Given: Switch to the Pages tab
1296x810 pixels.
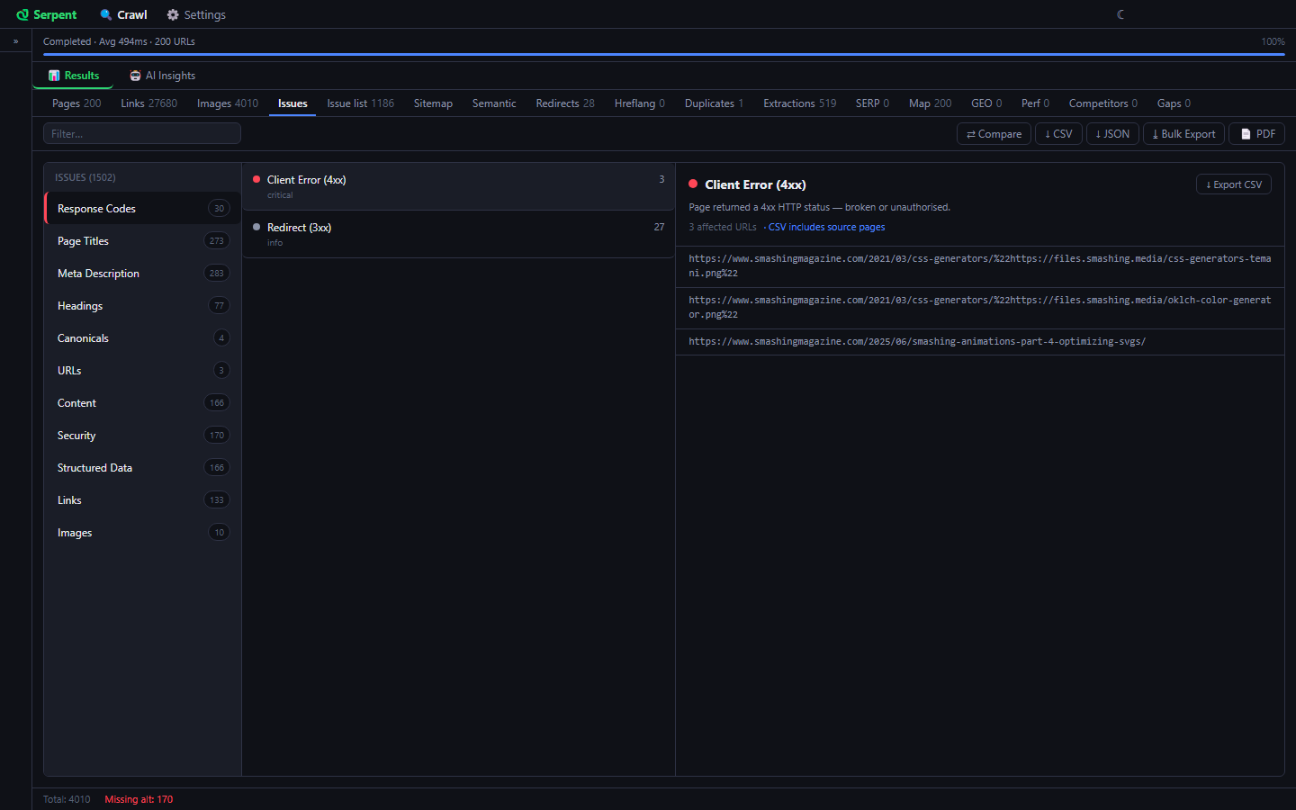Looking at the screenshot, I should [76, 103].
